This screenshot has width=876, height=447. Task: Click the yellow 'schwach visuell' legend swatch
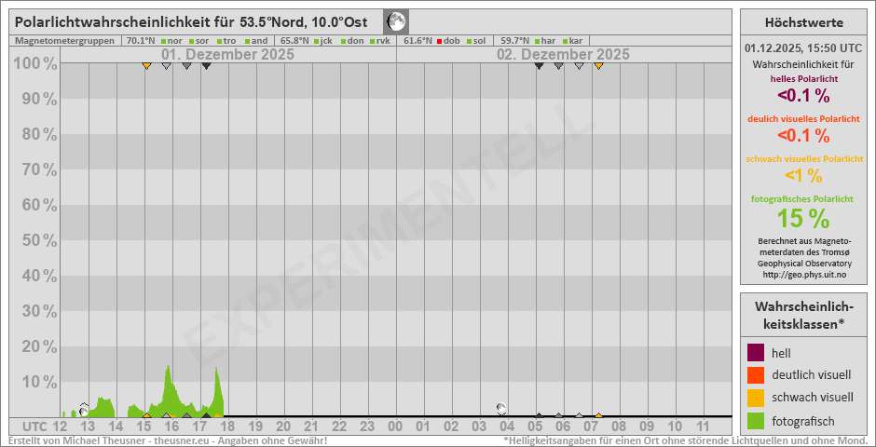coord(756,396)
